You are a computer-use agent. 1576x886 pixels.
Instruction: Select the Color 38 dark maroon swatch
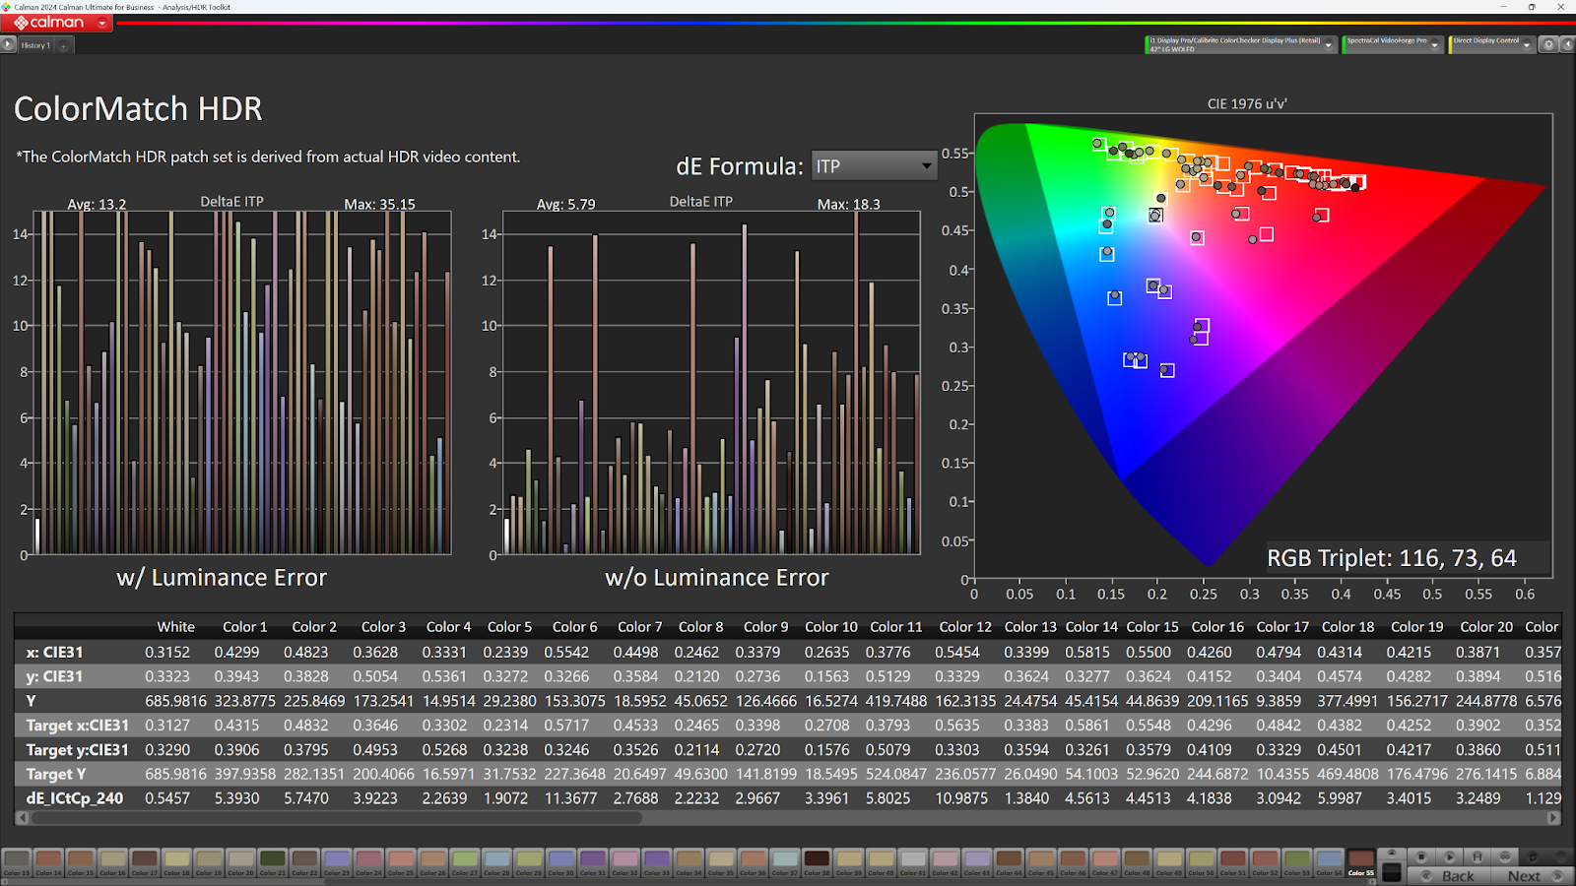[x=817, y=862]
